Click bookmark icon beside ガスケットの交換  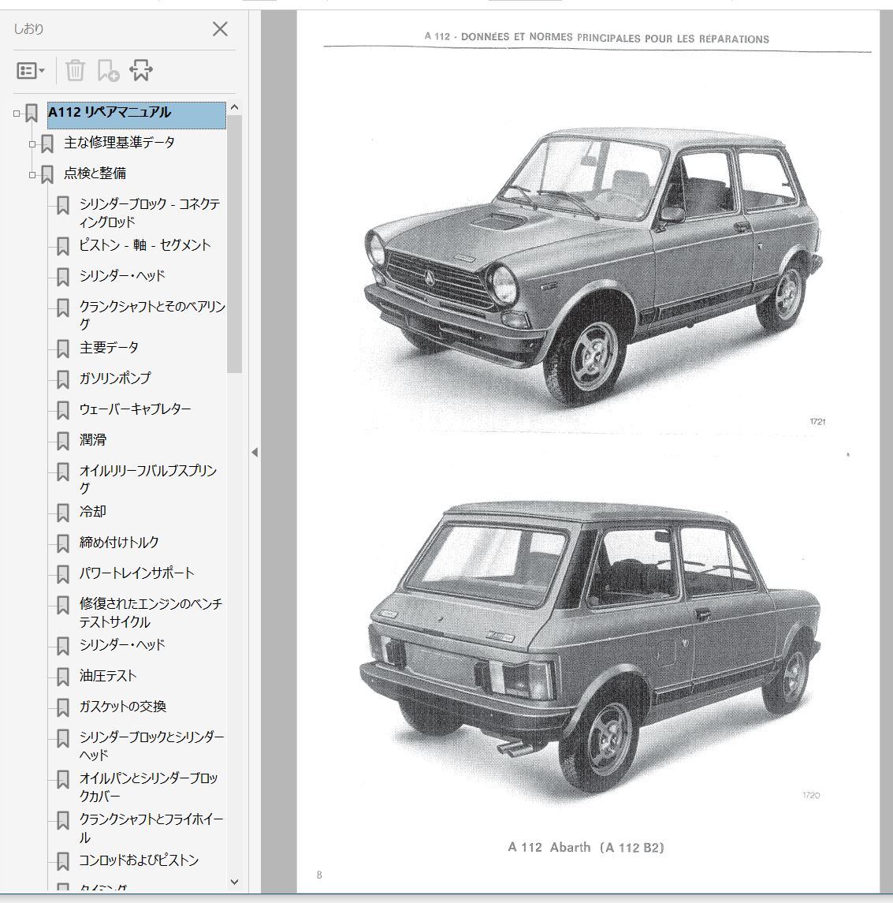click(63, 707)
